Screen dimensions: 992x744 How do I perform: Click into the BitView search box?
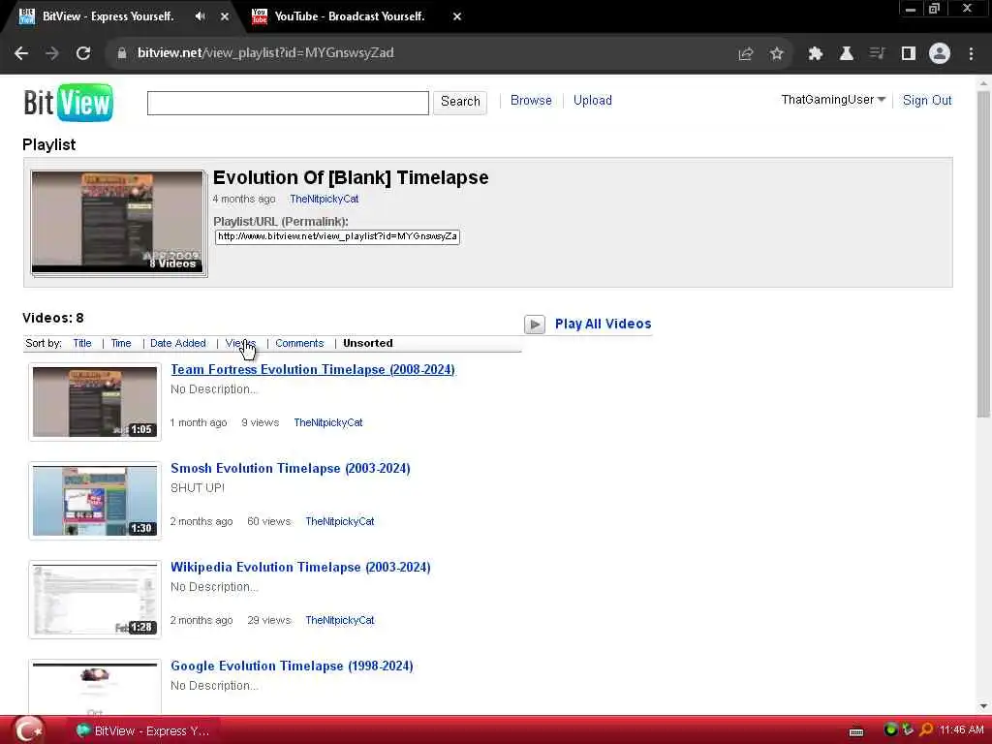tap(288, 103)
